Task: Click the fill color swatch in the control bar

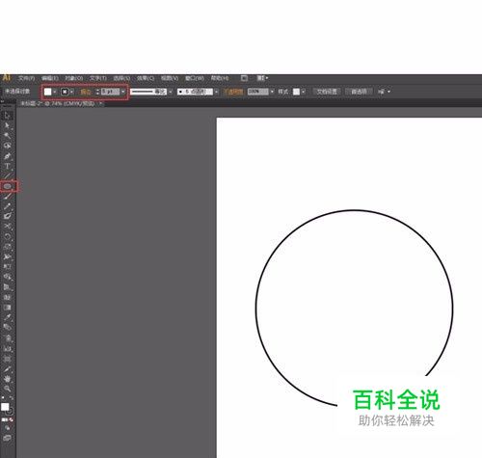Action: pos(47,92)
